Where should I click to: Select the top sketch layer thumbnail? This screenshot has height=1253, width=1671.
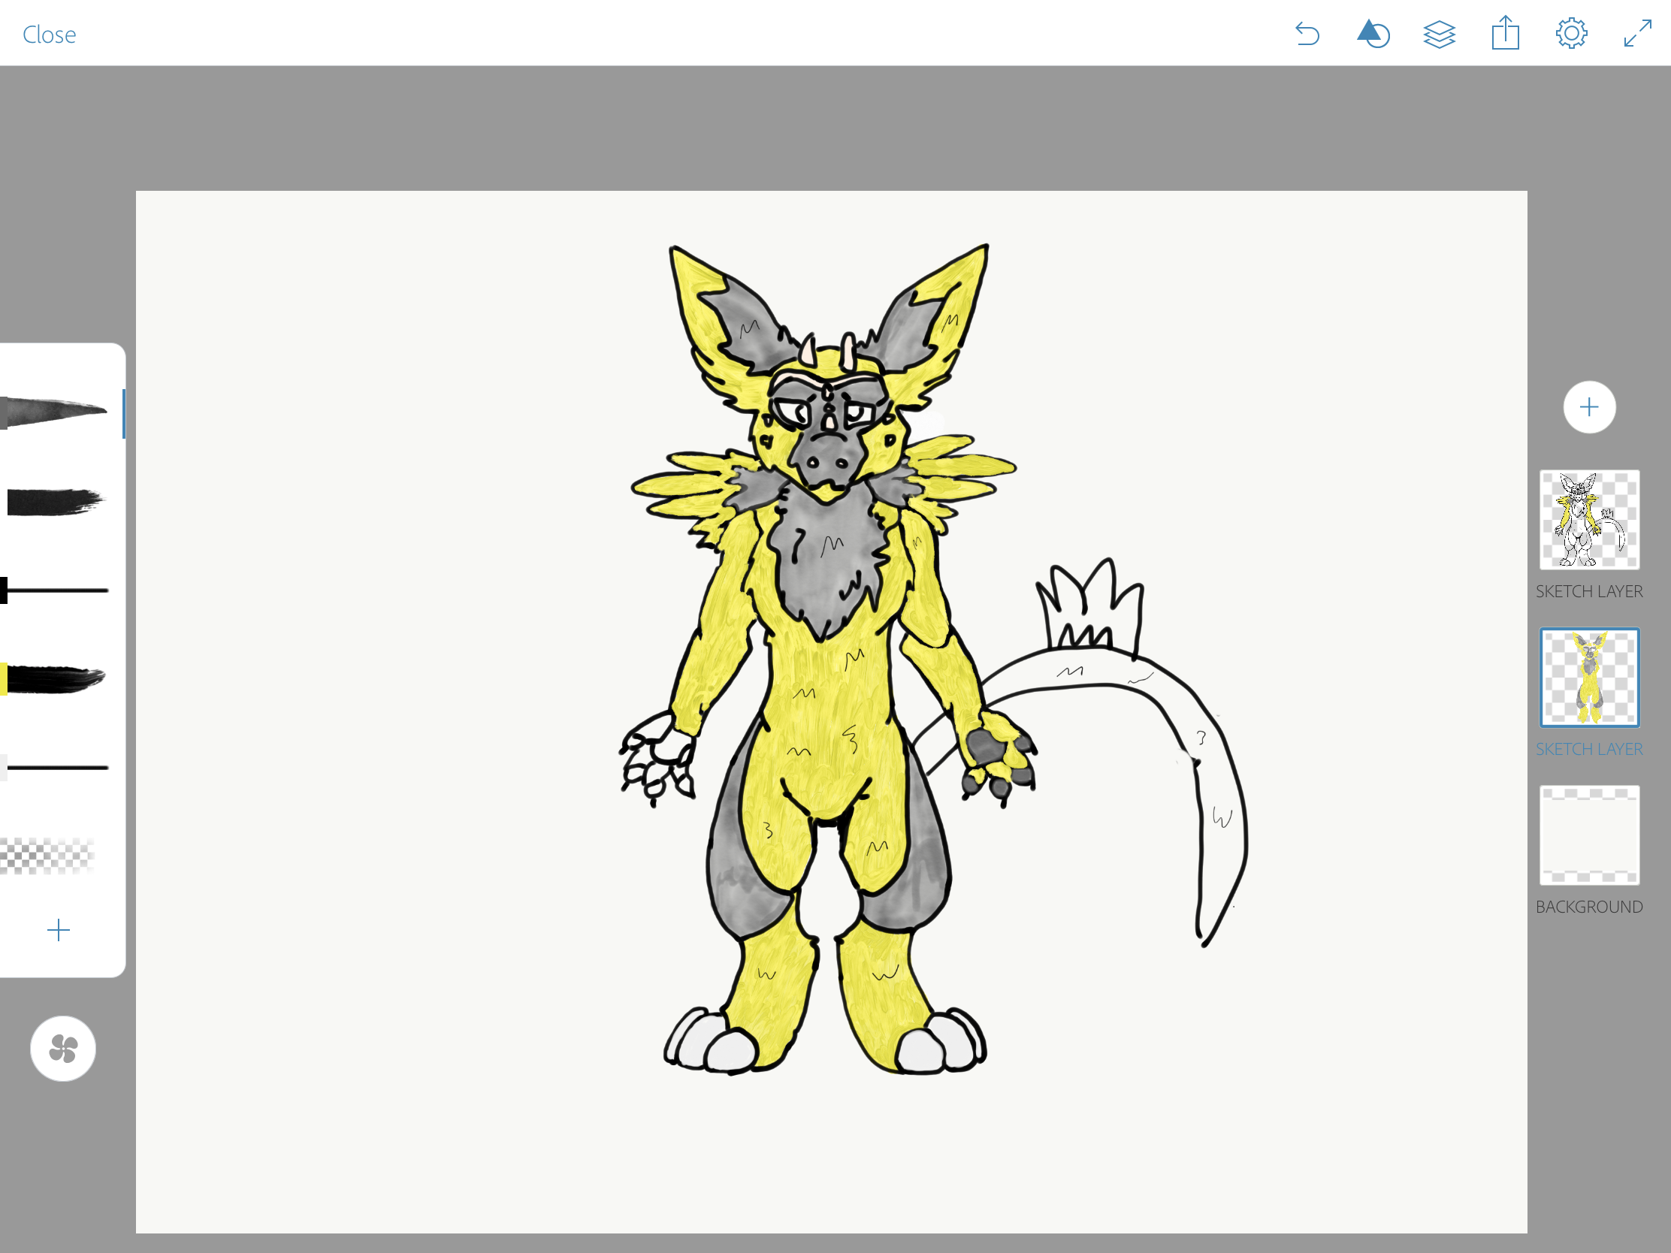point(1589,520)
